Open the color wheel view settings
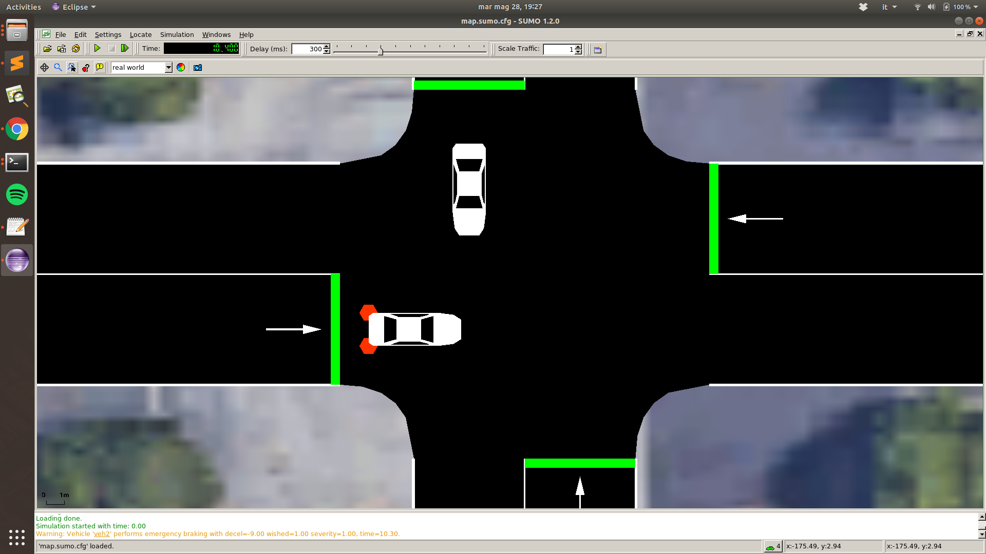 point(181,68)
